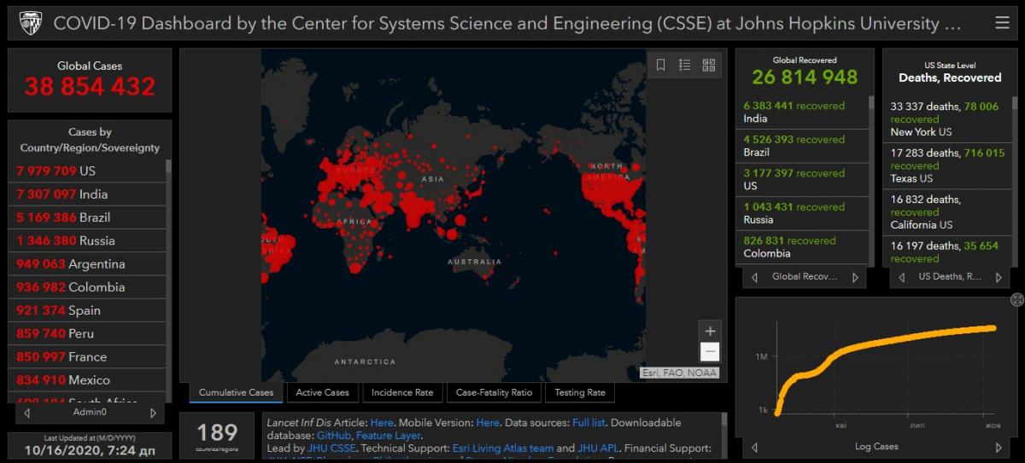
Task: Click the Johns Hopkins shield logo
Action: (30, 23)
